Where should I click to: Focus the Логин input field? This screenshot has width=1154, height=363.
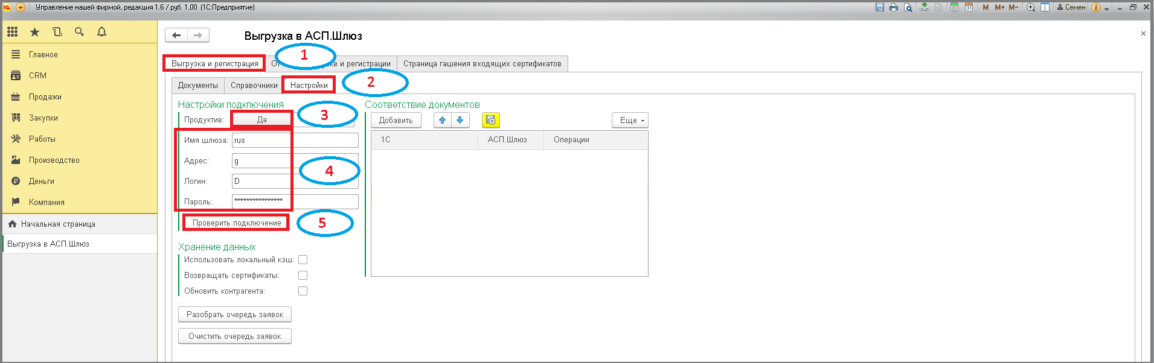(295, 181)
